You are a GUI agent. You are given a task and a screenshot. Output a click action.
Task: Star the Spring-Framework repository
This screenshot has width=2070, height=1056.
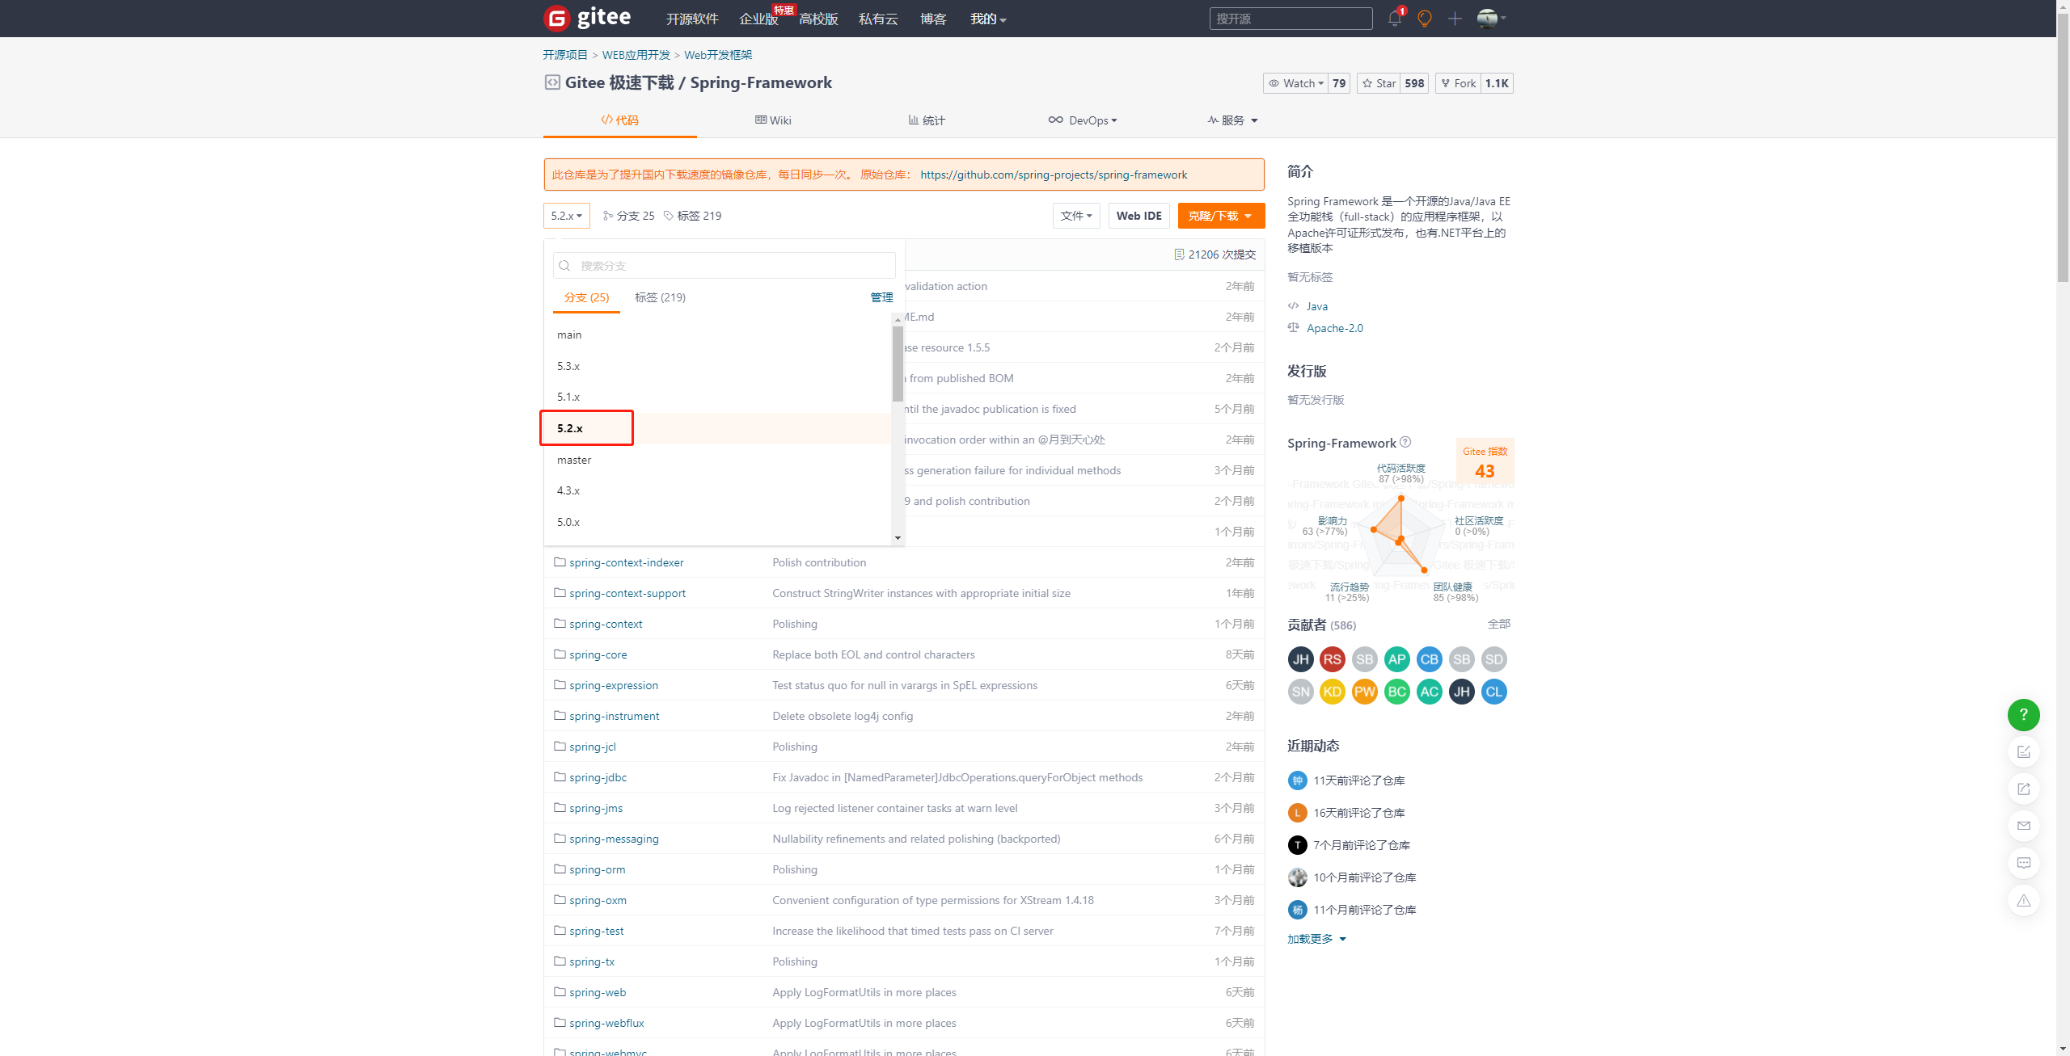[x=1379, y=83]
